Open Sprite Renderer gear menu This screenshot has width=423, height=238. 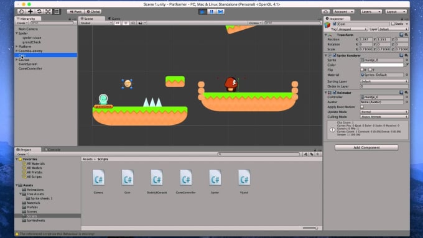pyautogui.click(x=406, y=55)
